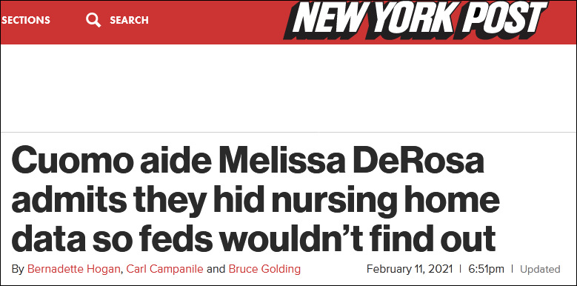The height and width of the screenshot is (286, 577).
Task: Click headline line 'admits they hid nursing home'
Action: 256,200
